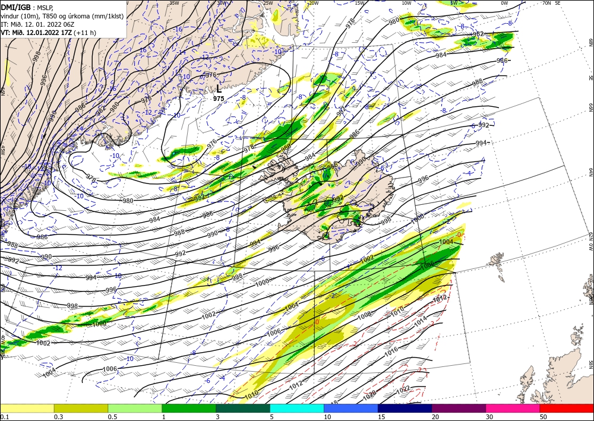Click the "15W" longitude label
The image size is (594, 421).
(x=359, y=3)
